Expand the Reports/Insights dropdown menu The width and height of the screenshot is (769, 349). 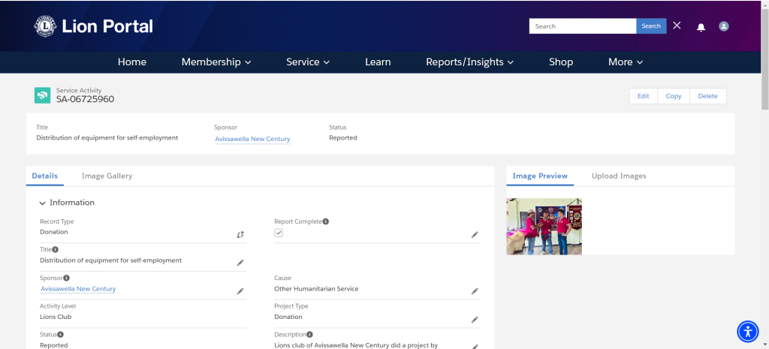(470, 62)
